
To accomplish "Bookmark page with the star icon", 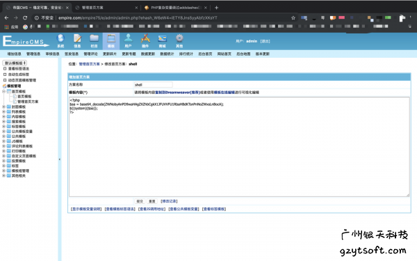I will tap(293, 18).
